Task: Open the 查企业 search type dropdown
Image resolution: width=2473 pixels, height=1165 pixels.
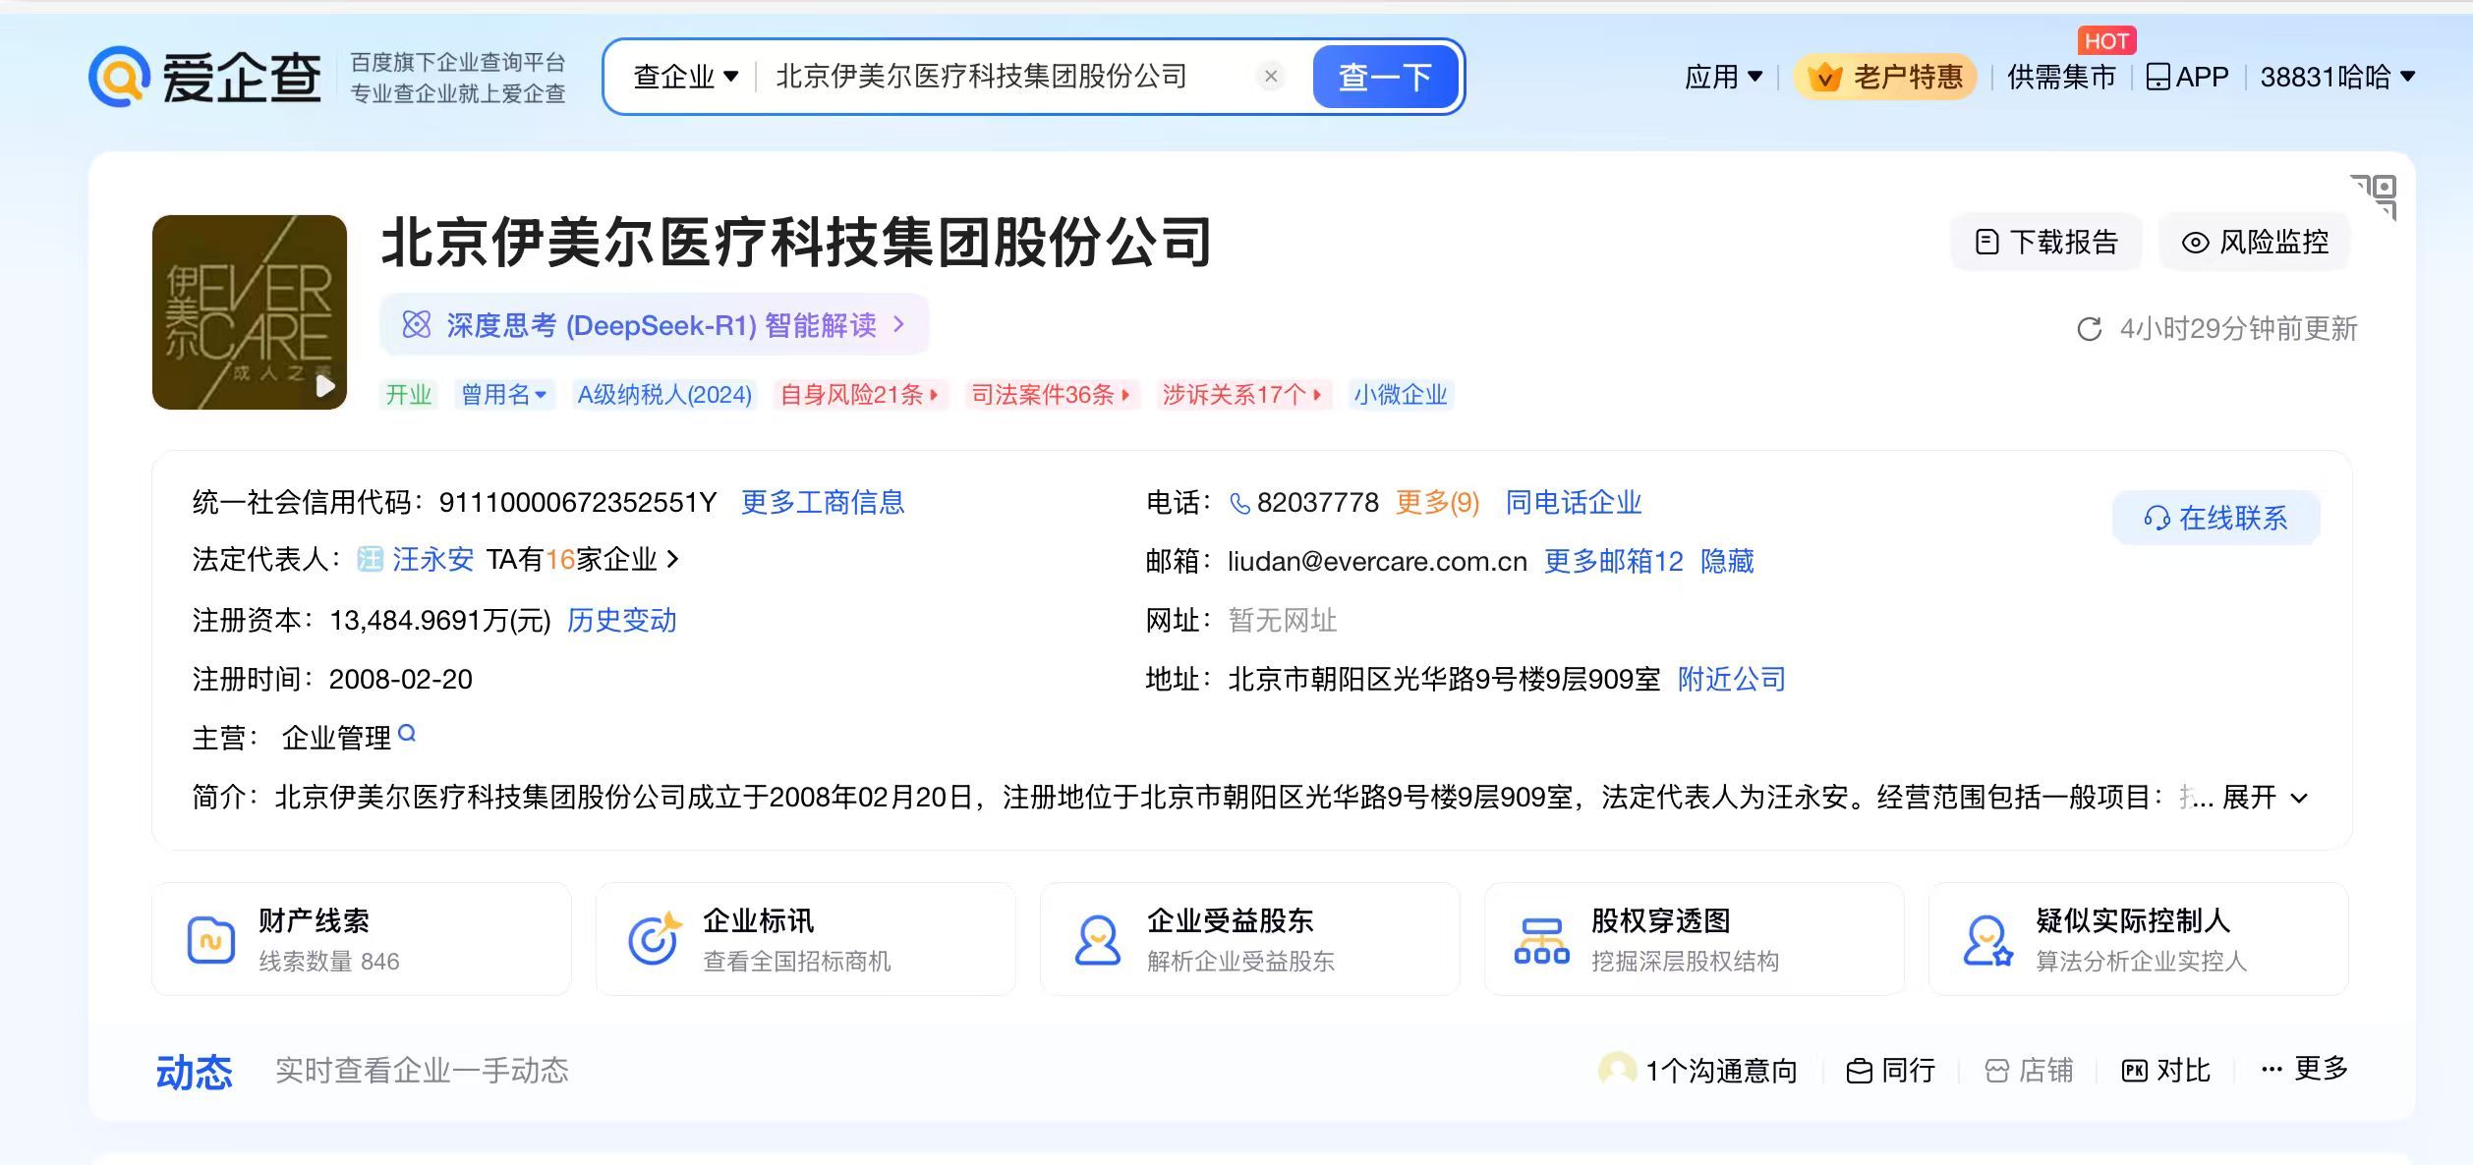Action: tap(685, 77)
